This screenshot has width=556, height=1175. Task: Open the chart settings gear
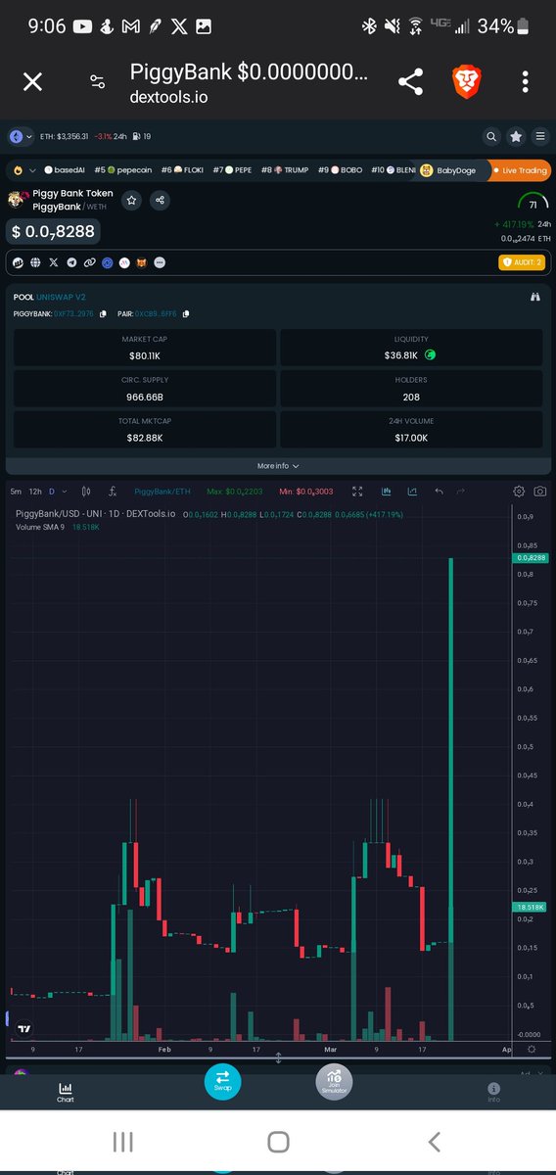pyautogui.click(x=519, y=492)
